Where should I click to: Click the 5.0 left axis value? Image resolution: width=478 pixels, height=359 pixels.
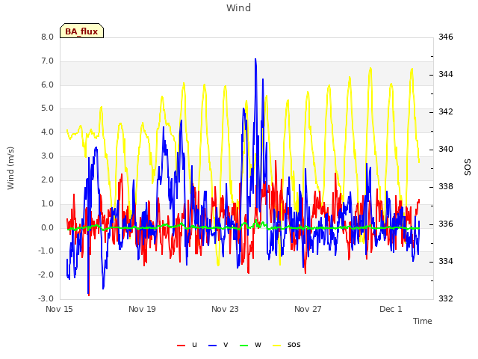[x=48, y=108]
